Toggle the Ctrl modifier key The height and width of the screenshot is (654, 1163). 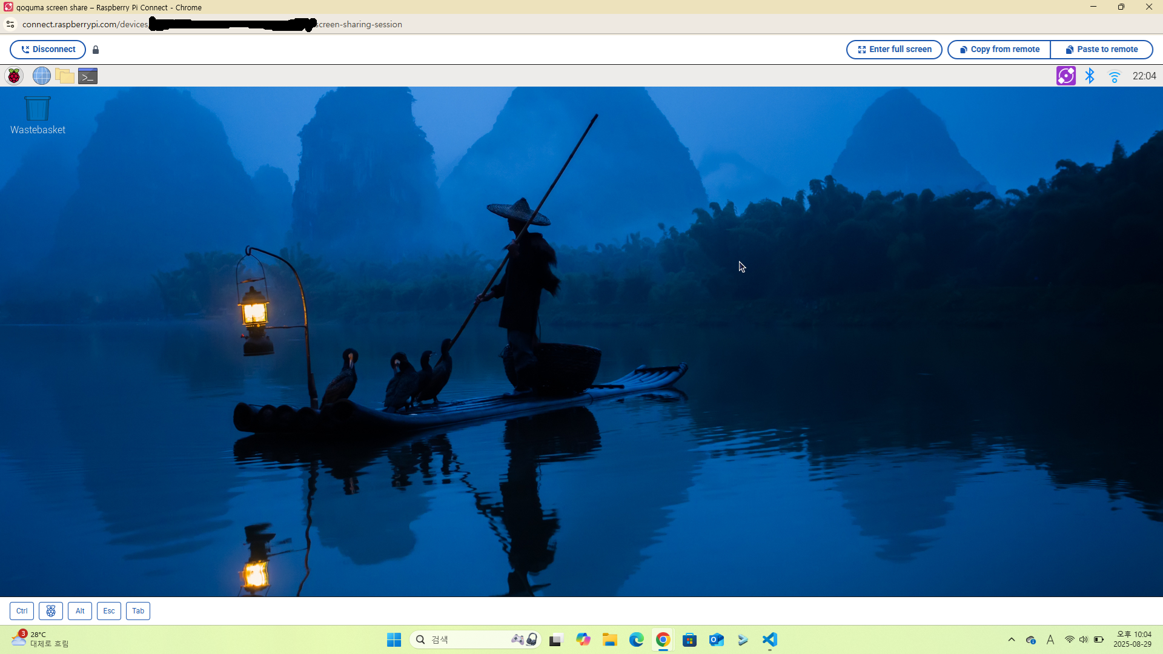pos(22,611)
